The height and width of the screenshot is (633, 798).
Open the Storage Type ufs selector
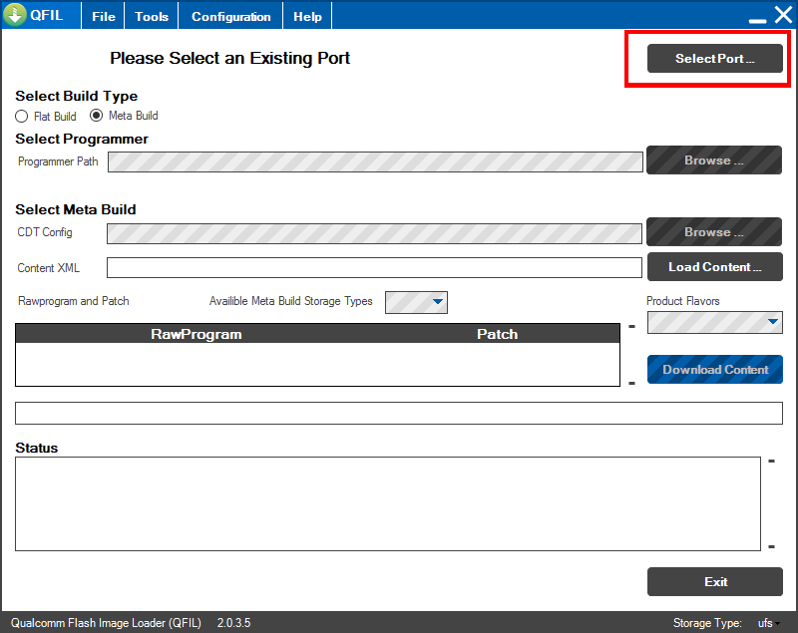click(768, 623)
